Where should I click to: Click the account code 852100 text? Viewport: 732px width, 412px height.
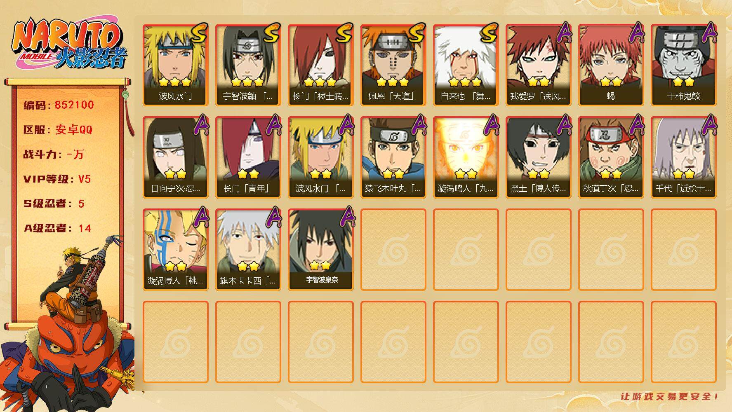point(74,105)
